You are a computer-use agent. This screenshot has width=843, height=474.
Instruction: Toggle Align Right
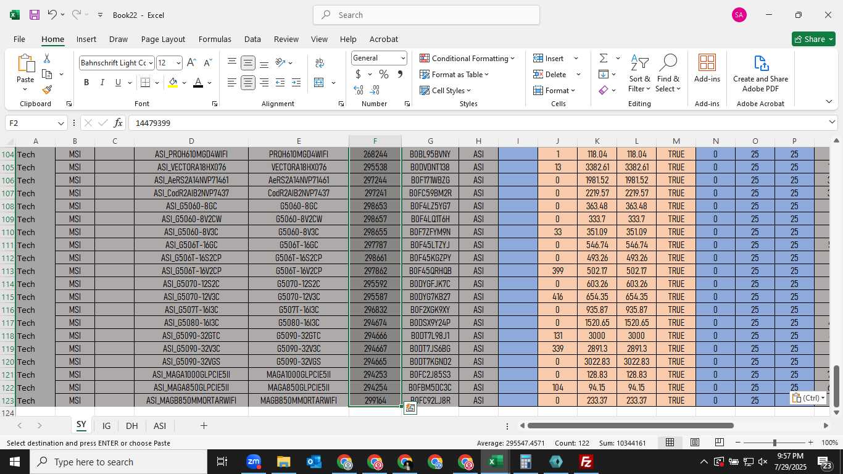point(264,83)
